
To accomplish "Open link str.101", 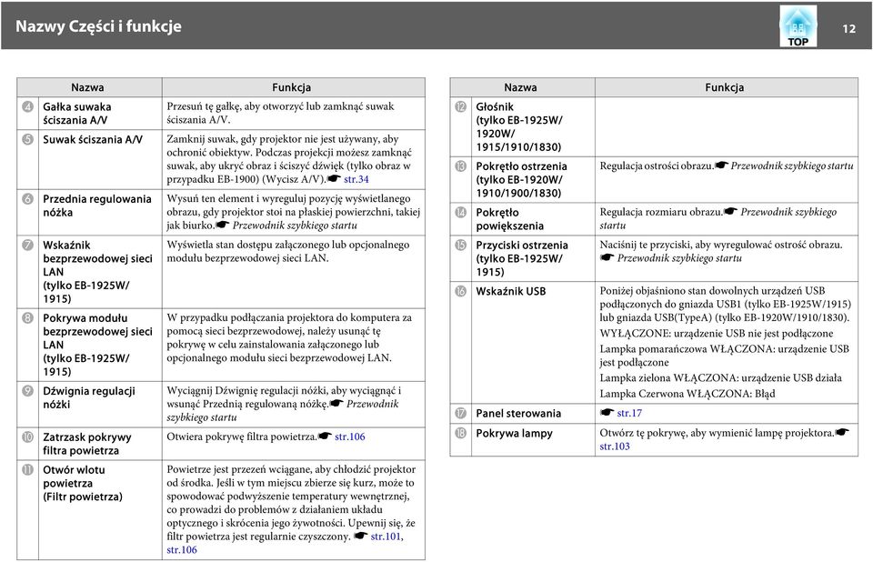I will tap(386, 537).
